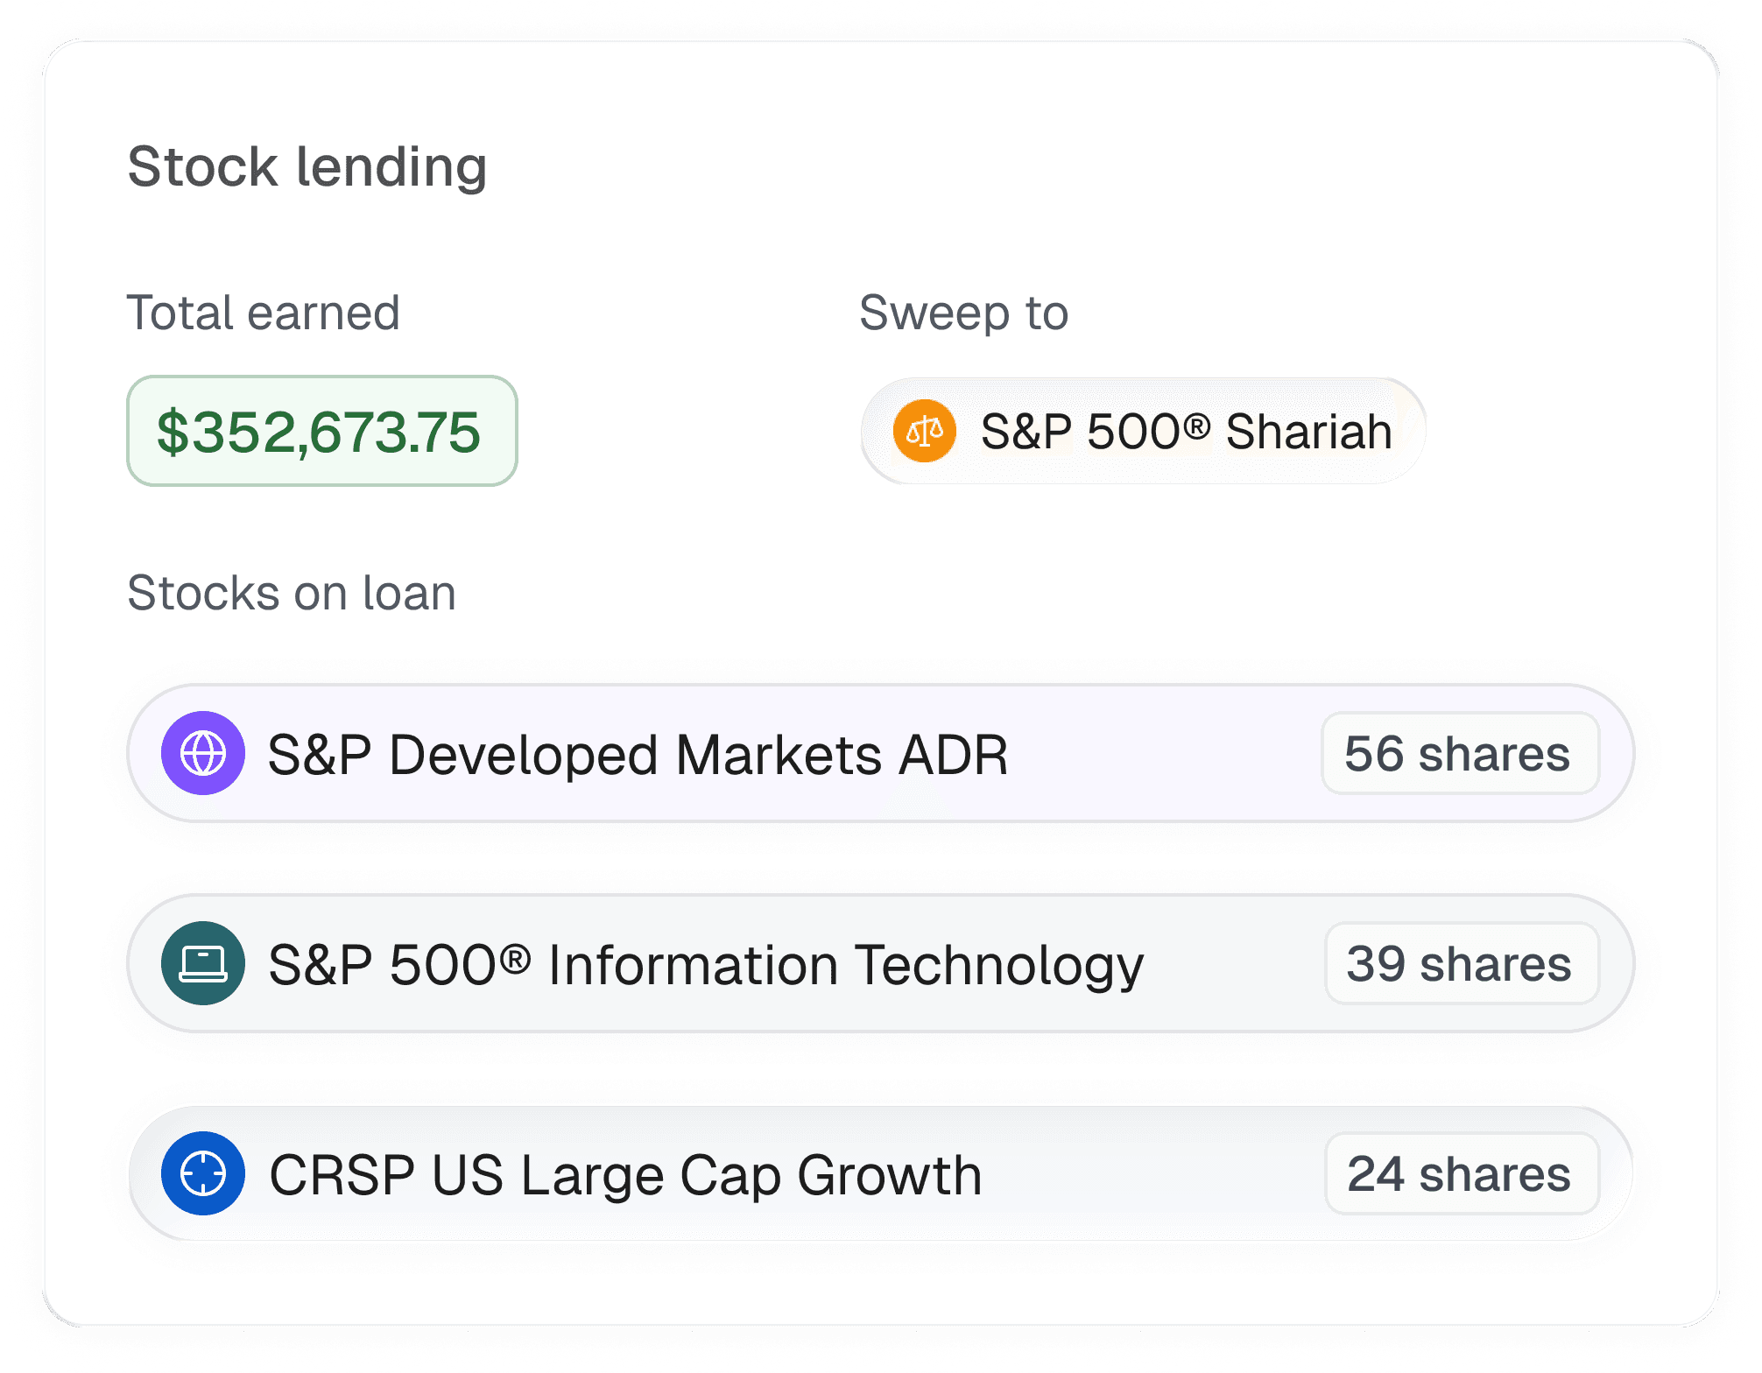Click the 56 shares badge
Viewport: 1762px width, 1373px height.
tap(1459, 754)
